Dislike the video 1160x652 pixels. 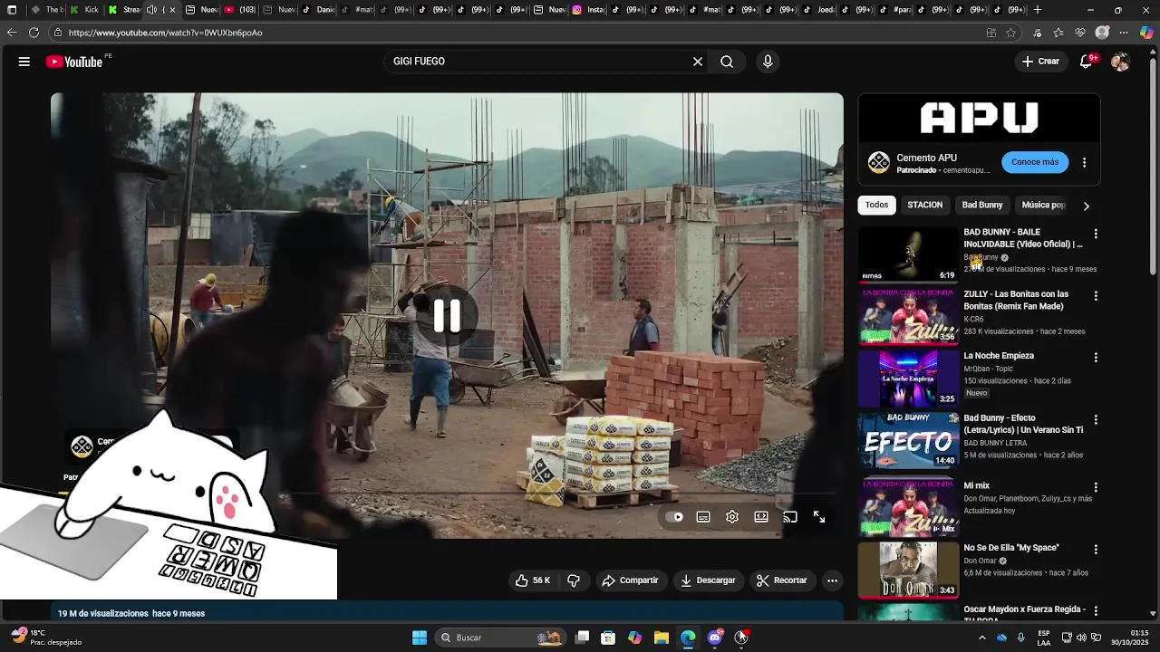coord(574,580)
